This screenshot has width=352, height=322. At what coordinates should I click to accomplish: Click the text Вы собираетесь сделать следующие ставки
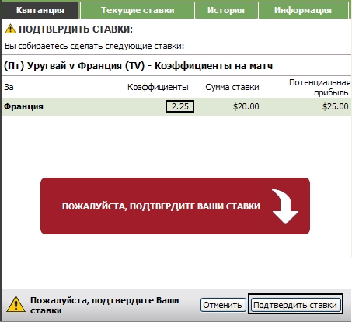[94, 47]
